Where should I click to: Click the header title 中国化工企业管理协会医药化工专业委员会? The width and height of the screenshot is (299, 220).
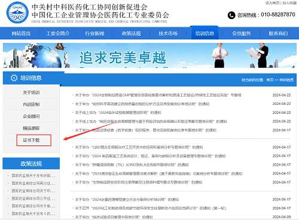tap(100, 15)
